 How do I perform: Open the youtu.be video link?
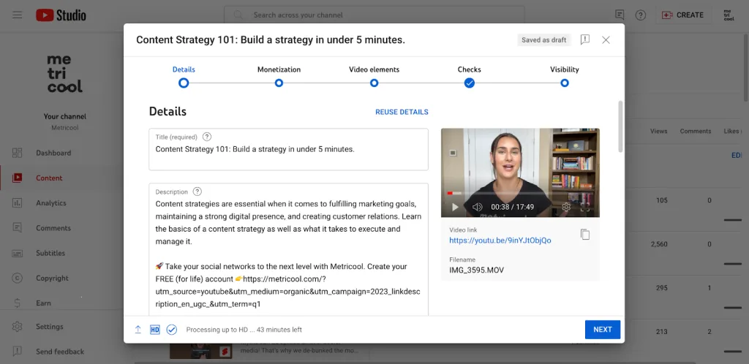[x=500, y=240]
